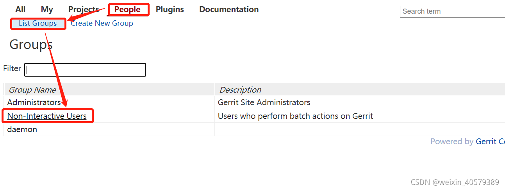Open the Administrators group
The width and height of the screenshot is (505, 190).
pos(34,102)
